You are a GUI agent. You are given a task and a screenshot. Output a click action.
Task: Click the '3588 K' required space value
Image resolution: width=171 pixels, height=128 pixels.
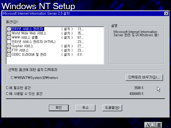[139, 88]
